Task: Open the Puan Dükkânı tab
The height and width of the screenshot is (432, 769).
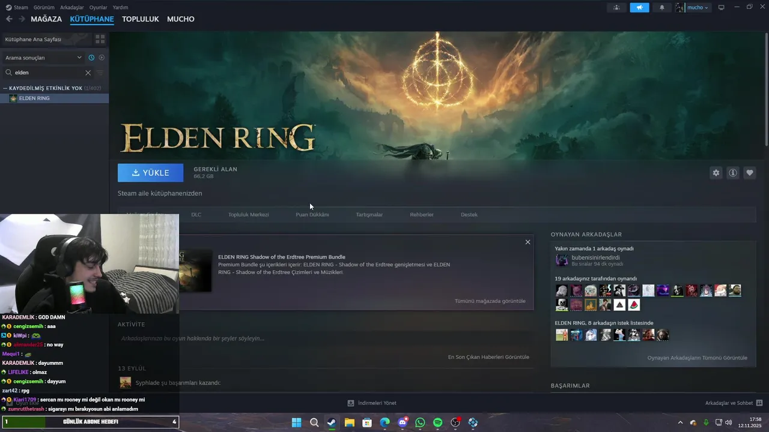Action: pos(312,215)
